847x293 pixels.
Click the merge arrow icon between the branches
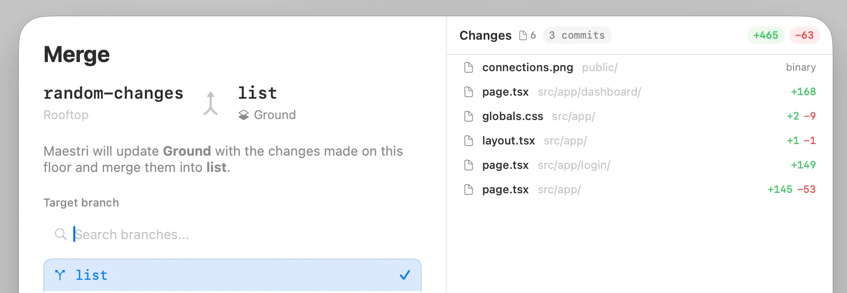(211, 104)
